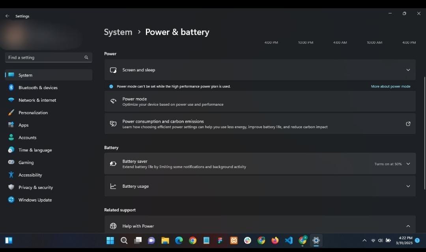This screenshot has height=252, width=426.
Task: Click the search magnifier in Find a setting
Action: [86, 58]
